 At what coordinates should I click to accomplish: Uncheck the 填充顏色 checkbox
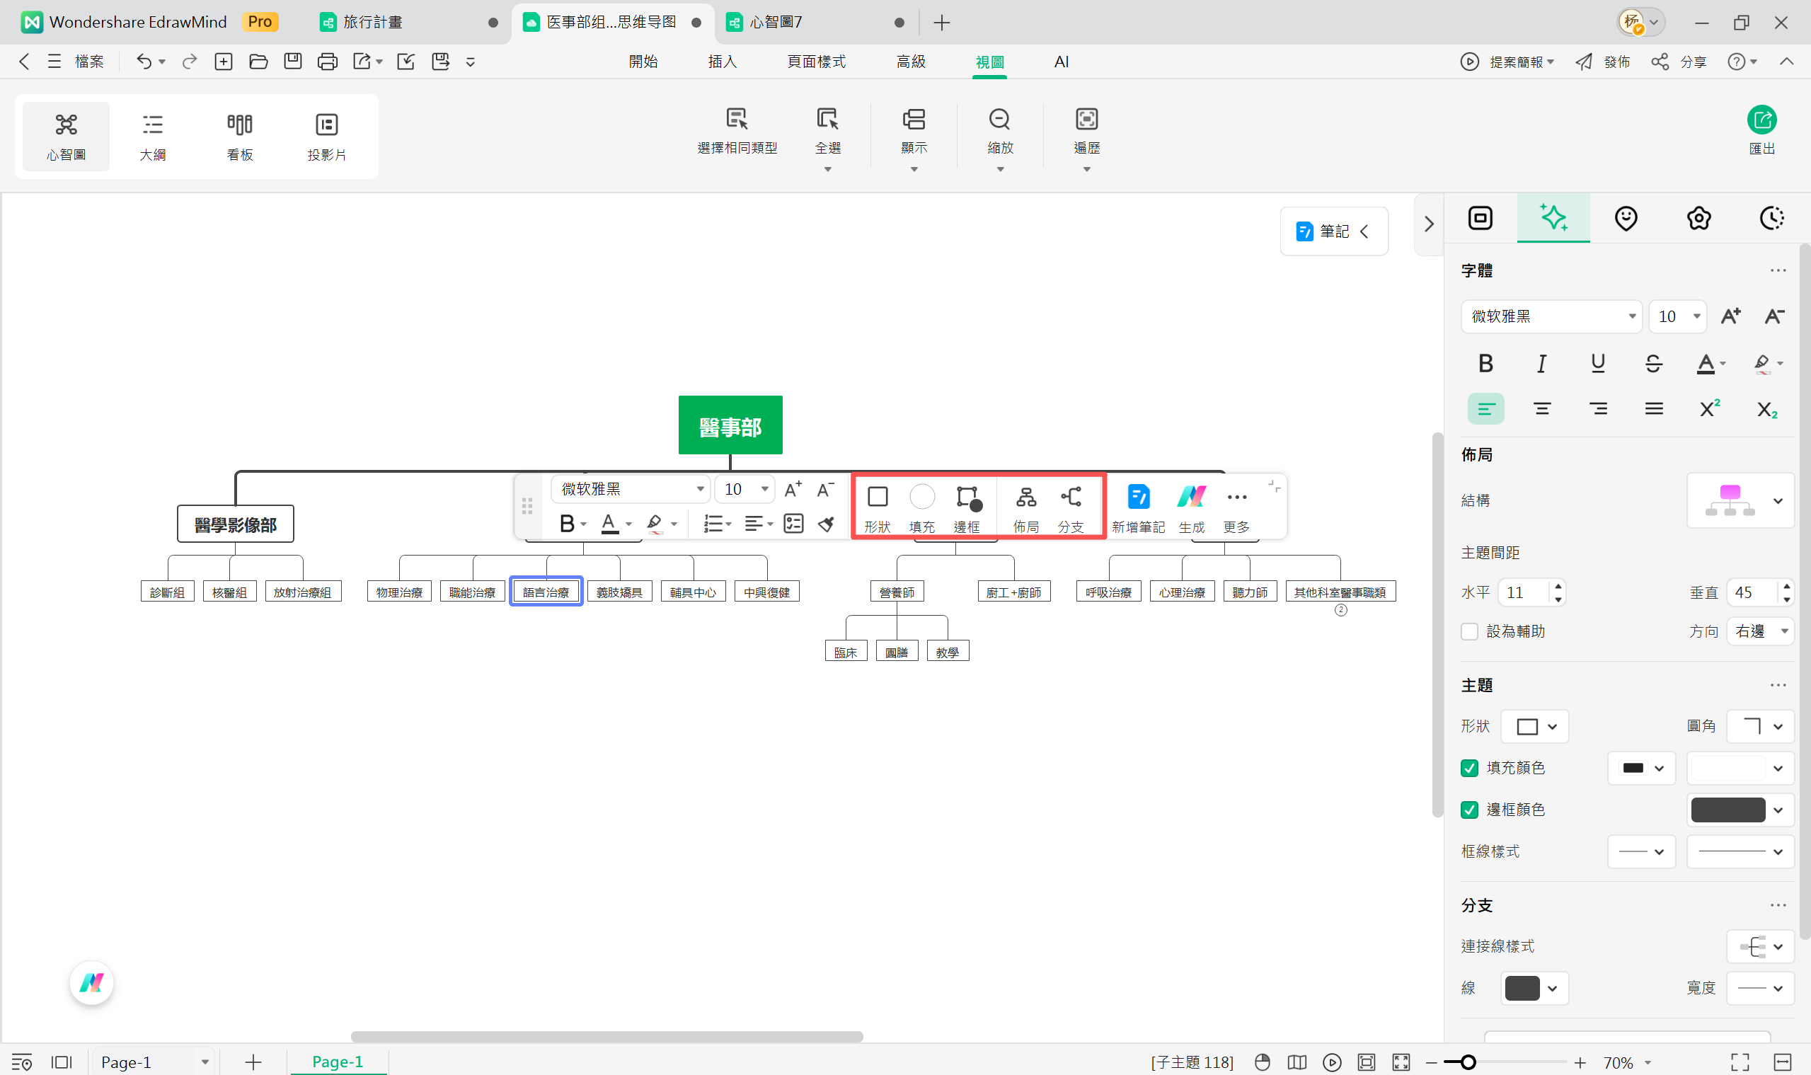(1471, 767)
